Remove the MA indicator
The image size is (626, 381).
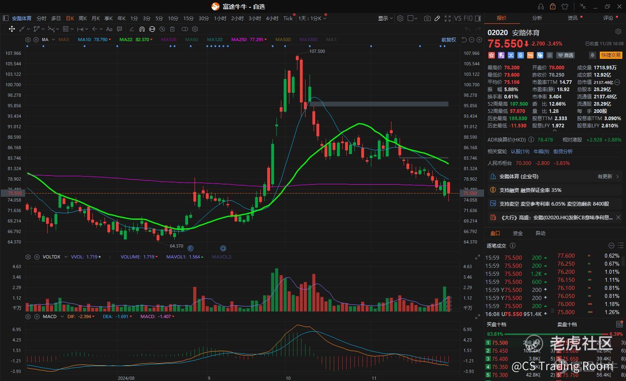pyautogui.click(x=36, y=40)
